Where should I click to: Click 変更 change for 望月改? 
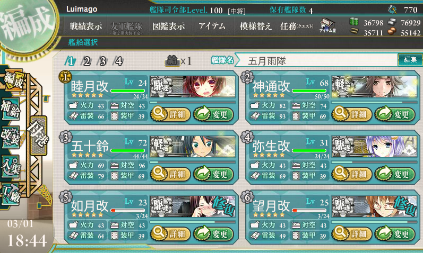[395, 233]
